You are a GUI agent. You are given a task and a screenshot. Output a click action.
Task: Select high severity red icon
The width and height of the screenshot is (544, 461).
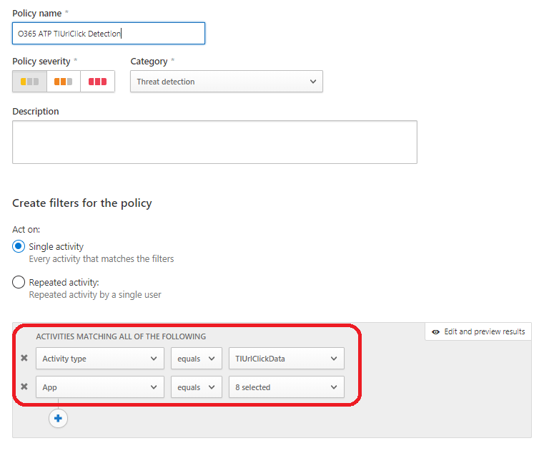[x=97, y=82]
